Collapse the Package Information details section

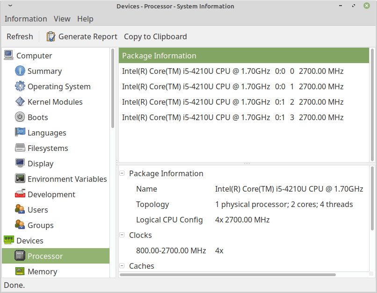point(122,173)
